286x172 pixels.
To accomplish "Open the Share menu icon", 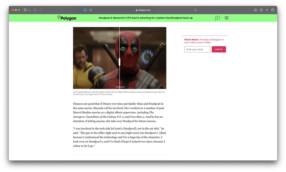I will 261,10.
